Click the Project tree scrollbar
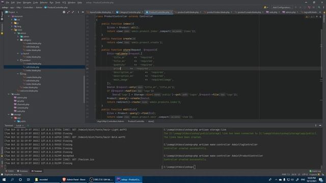 point(84,89)
